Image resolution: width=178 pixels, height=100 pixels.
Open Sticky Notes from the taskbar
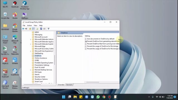81,97
